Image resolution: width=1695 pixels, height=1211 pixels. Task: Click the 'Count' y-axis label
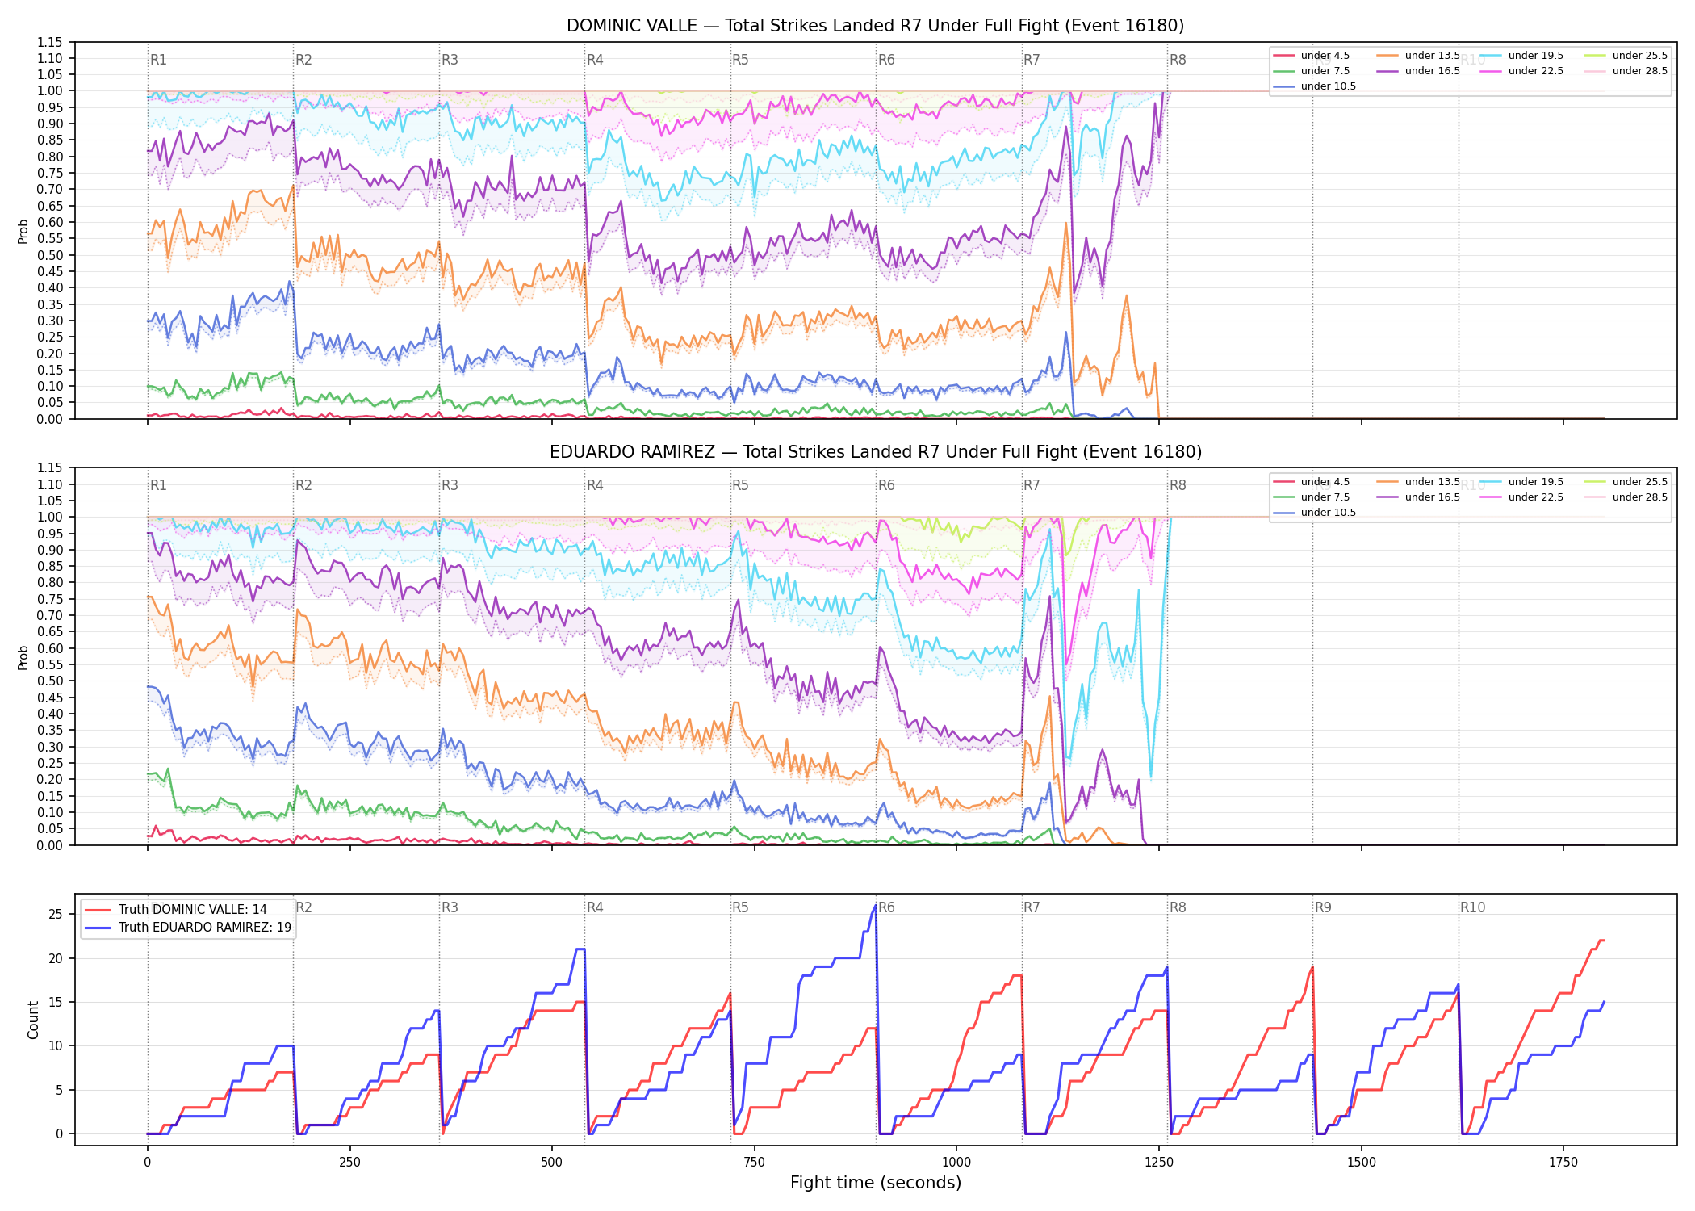33,1020
